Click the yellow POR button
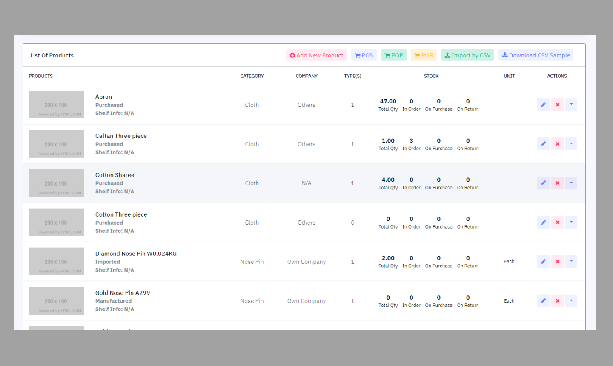This screenshot has width=613, height=366. 424,55
